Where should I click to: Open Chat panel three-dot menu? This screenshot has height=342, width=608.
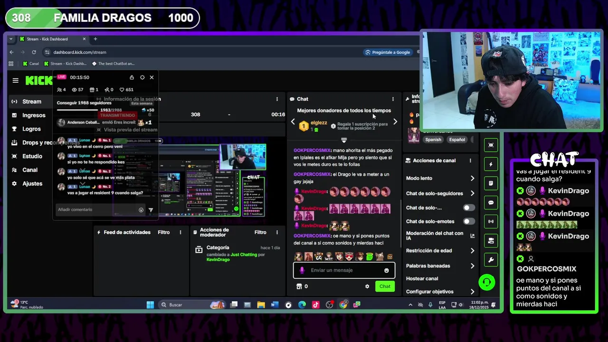coord(393,99)
